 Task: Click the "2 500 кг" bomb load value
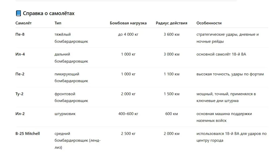(128, 134)
